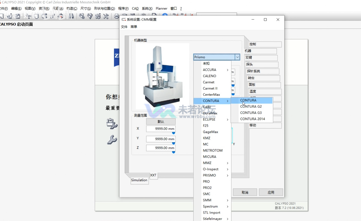Choose 未知 in the machine list

tap(212, 63)
